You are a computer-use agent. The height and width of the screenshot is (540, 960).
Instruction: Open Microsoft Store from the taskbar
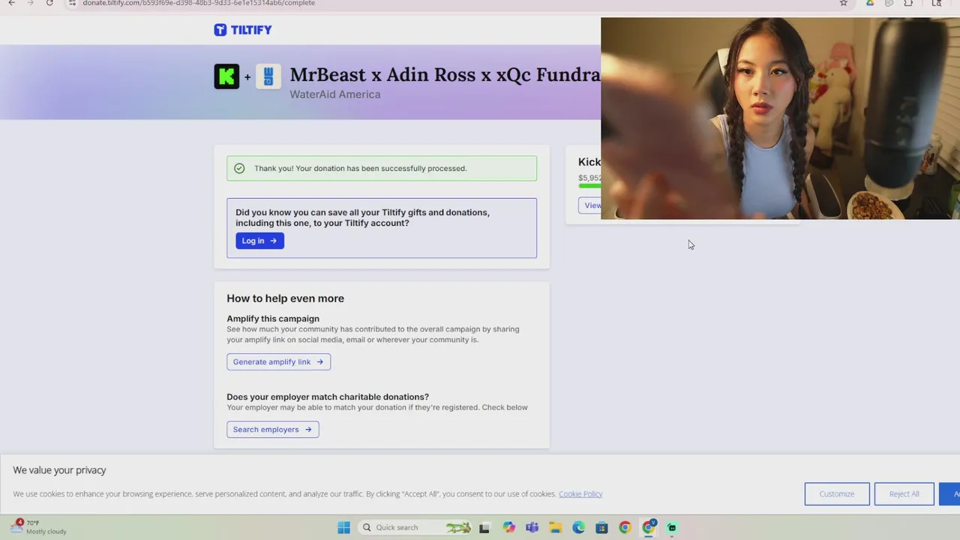pos(601,527)
